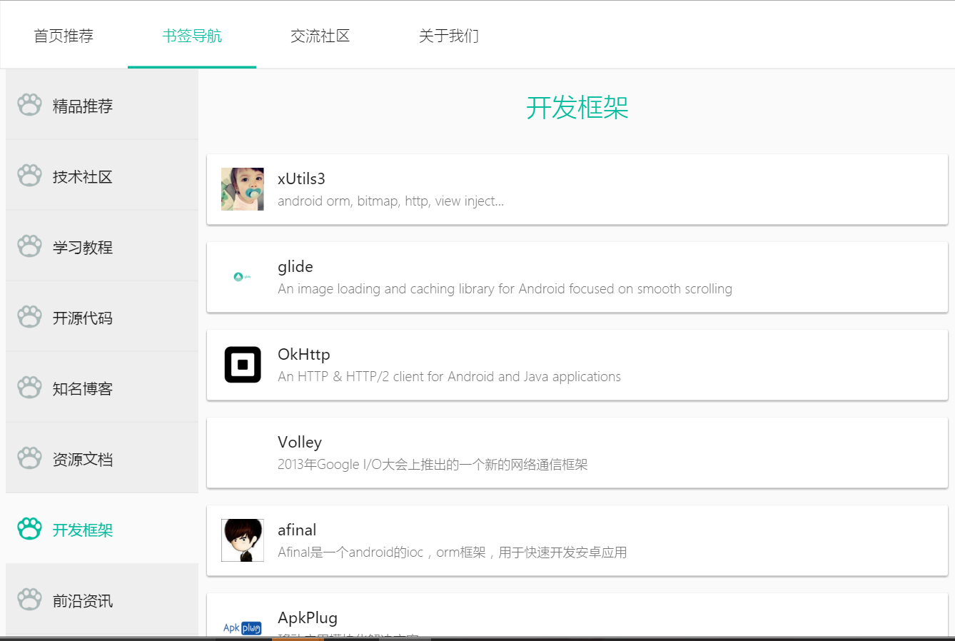Click Volley's '2013年Google I/O大会' description
This screenshot has height=641, width=955.
[x=433, y=465]
